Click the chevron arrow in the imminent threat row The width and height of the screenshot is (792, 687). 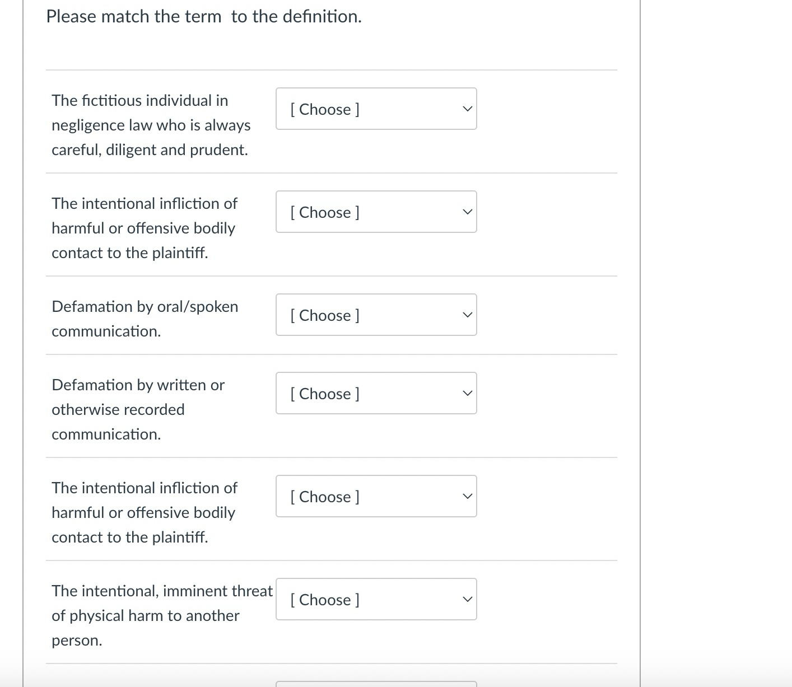(x=467, y=599)
